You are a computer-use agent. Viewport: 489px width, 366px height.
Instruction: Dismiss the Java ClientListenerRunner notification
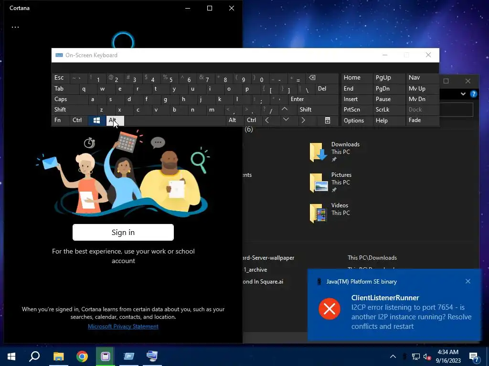(x=468, y=281)
